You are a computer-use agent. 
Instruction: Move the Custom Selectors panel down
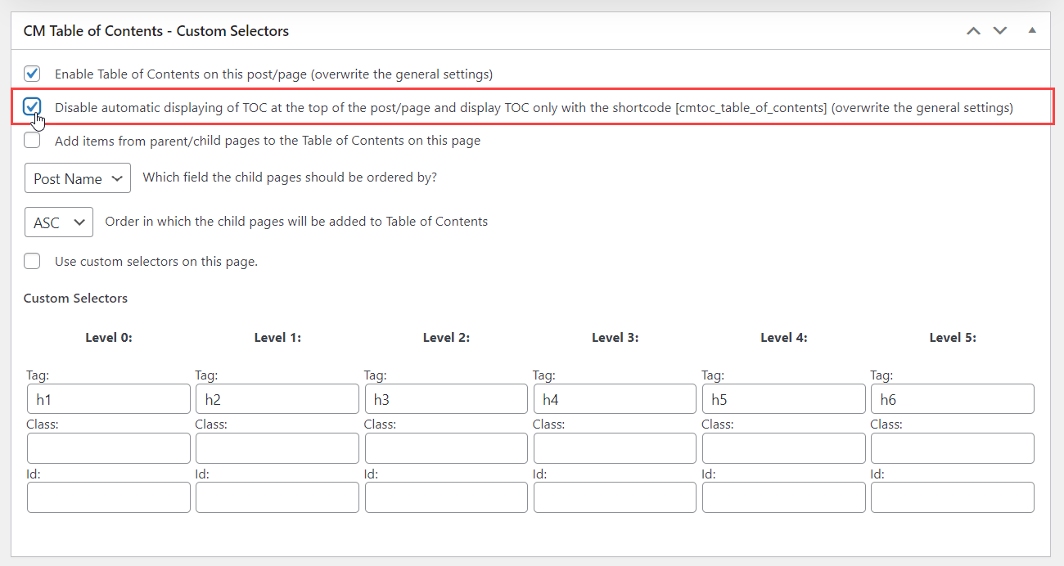click(x=1000, y=31)
